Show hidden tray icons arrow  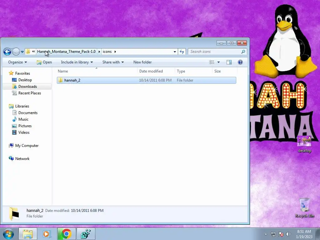[x=266, y=234]
